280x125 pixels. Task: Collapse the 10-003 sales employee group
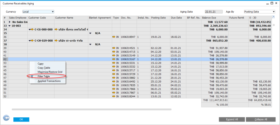pyautogui.click(x=10, y=26)
